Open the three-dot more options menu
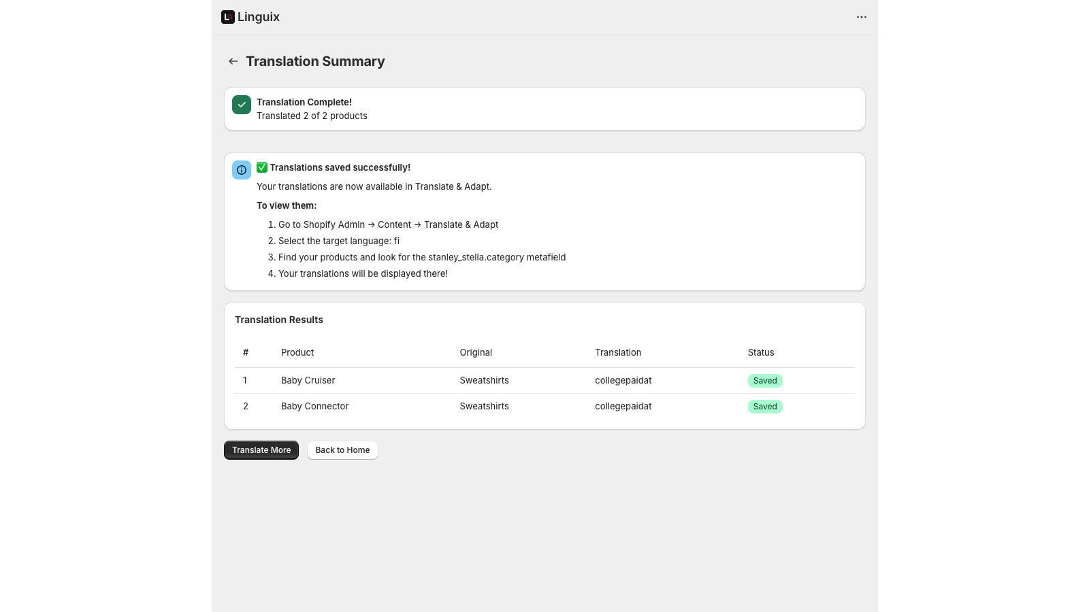 pos(861,17)
